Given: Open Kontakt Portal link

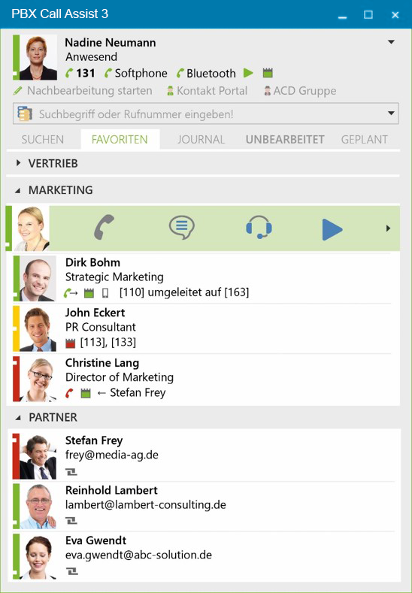Looking at the screenshot, I should tap(207, 91).
